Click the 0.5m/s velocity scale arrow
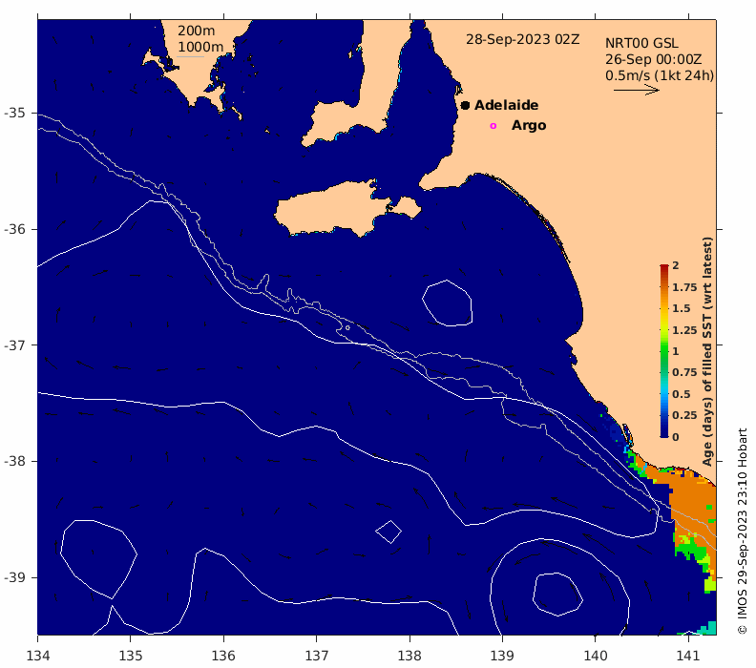756x668 pixels. click(637, 90)
